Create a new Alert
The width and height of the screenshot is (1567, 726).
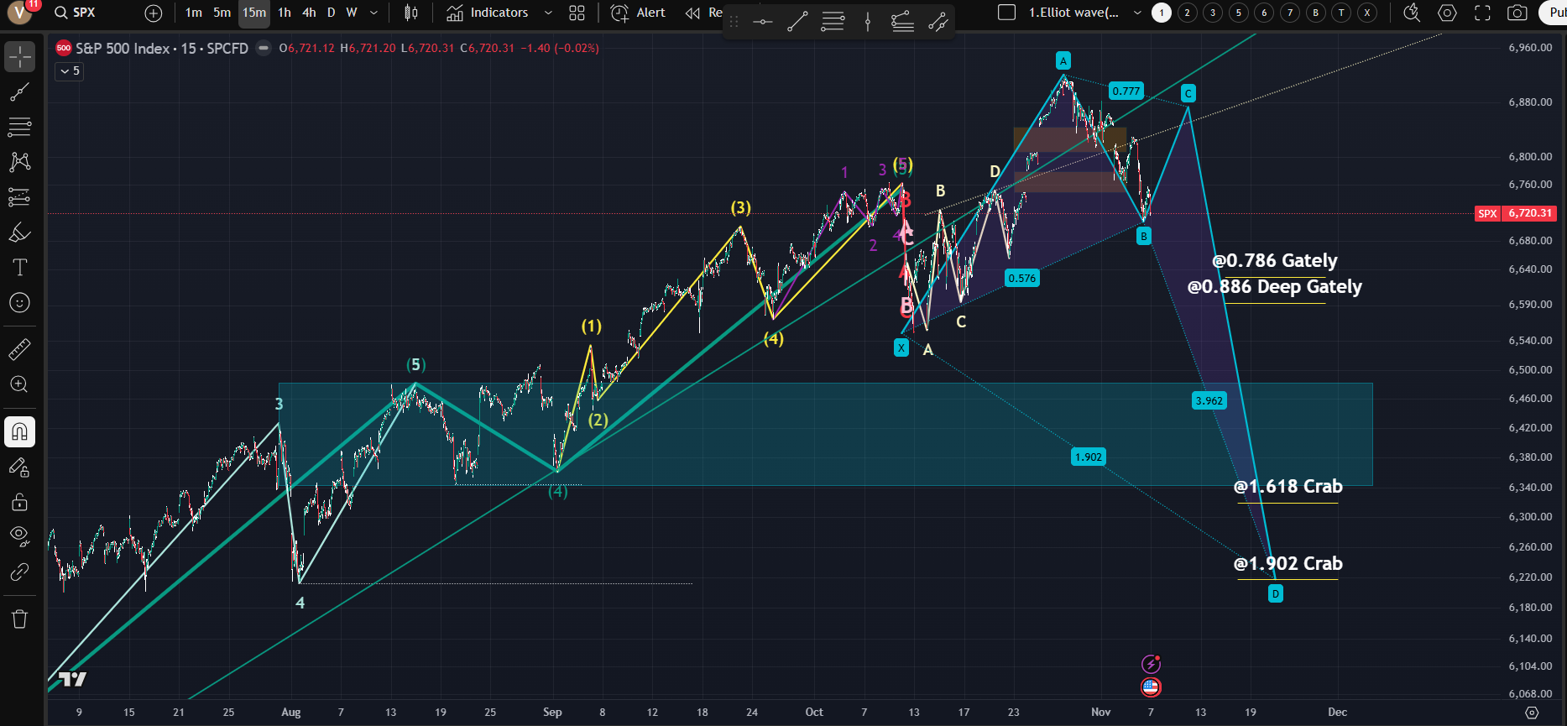pos(638,13)
